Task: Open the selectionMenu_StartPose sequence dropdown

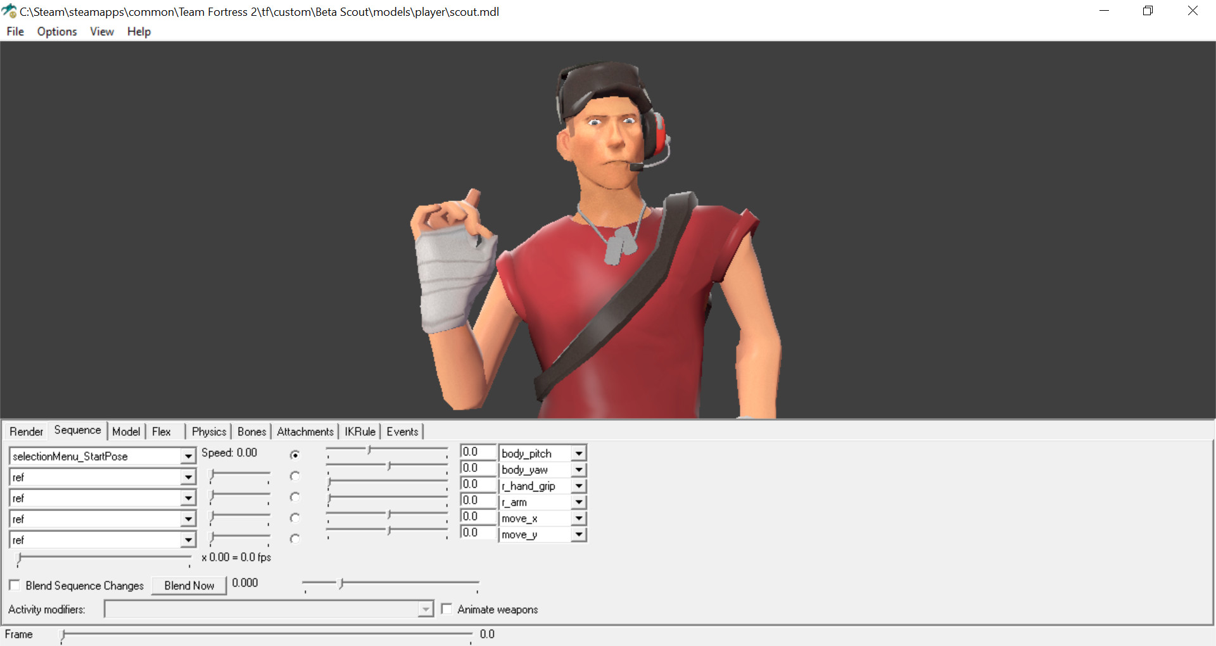Action: tap(187, 456)
